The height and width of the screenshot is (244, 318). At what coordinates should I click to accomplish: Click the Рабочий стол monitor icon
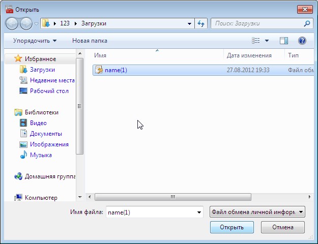click(23, 90)
